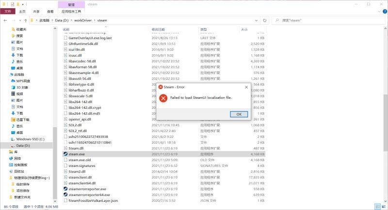
Task: Open the quick access toolbar customize dropdown
Action: 23,4
